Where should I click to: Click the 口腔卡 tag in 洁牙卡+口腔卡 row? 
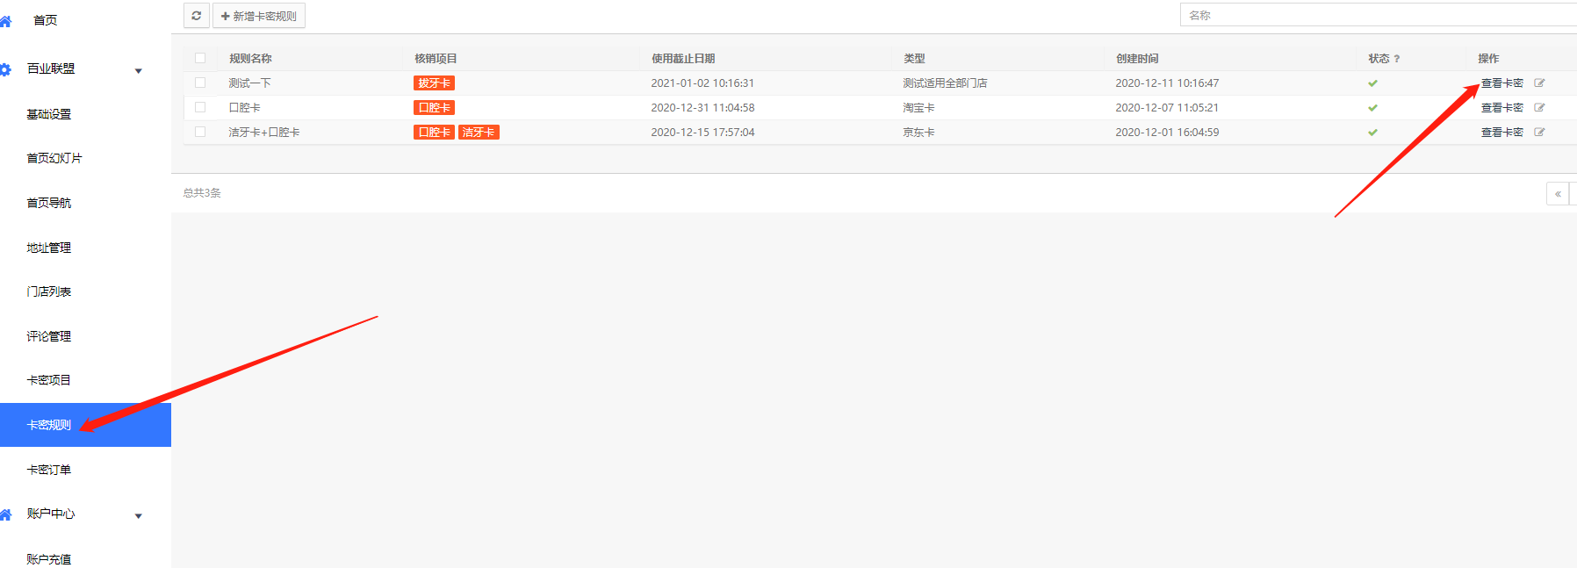click(x=434, y=133)
